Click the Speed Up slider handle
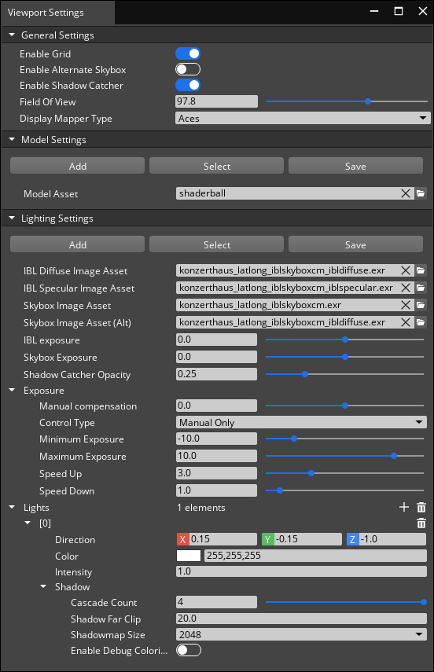The height and width of the screenshot is (672, 434). coord(311,473)
